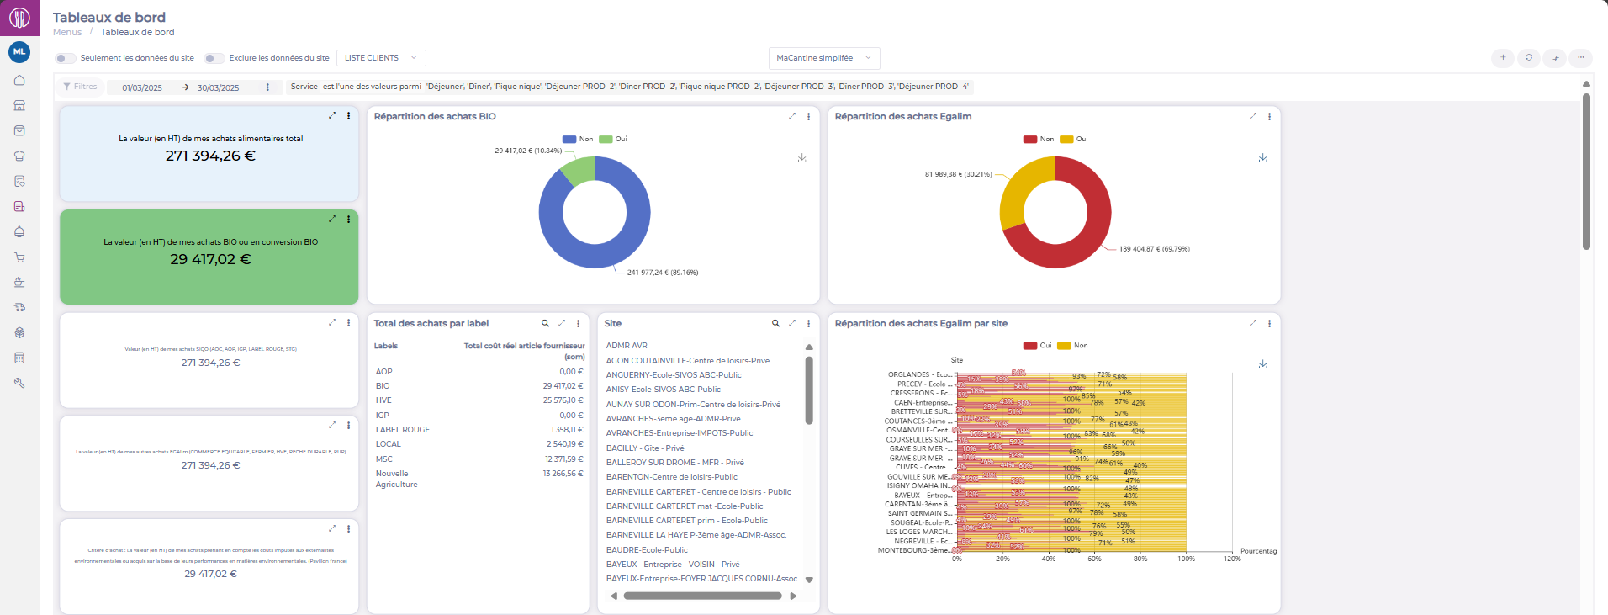This screenshot has height=615, width=1608.
Task: Open the LISTE CLIENTS dropdown
Action: (x=381, y=58)
